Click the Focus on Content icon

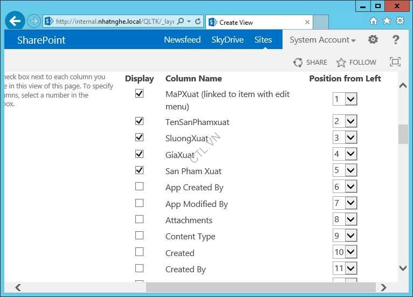coord(395,62)
